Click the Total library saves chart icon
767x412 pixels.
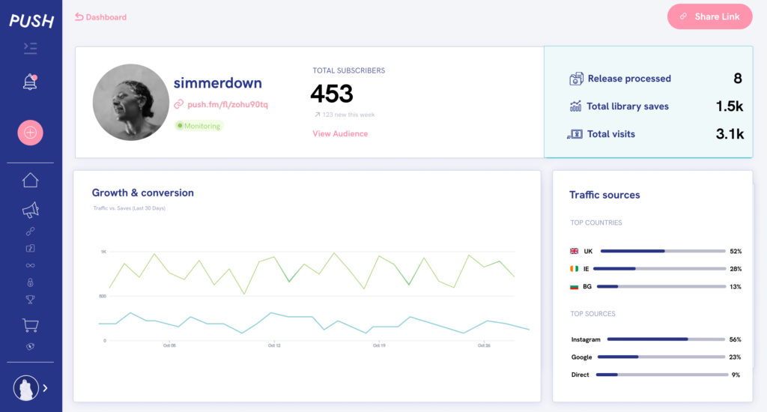(576, 106)
